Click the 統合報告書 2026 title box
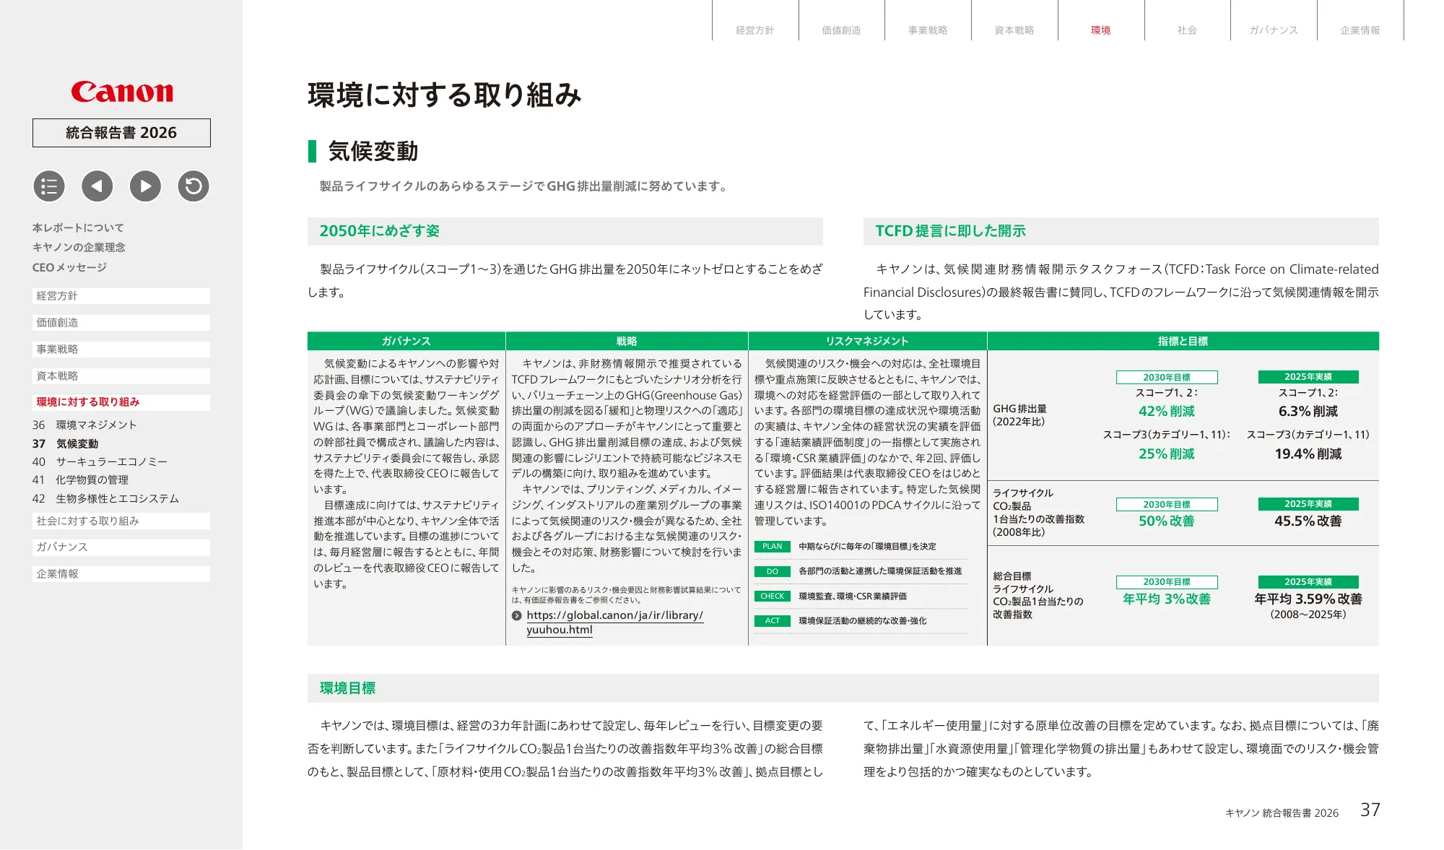The image size is (1444, 850). [x=121, y=133]
